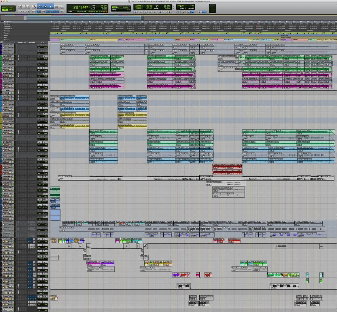Image resolution: width=337 pixels, height=312 pixels.
Task: Select the Selector tool
Action: click(45, 7)
